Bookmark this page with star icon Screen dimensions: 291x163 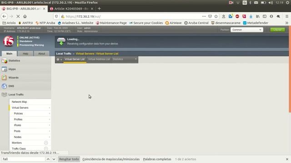click(216, 16)
